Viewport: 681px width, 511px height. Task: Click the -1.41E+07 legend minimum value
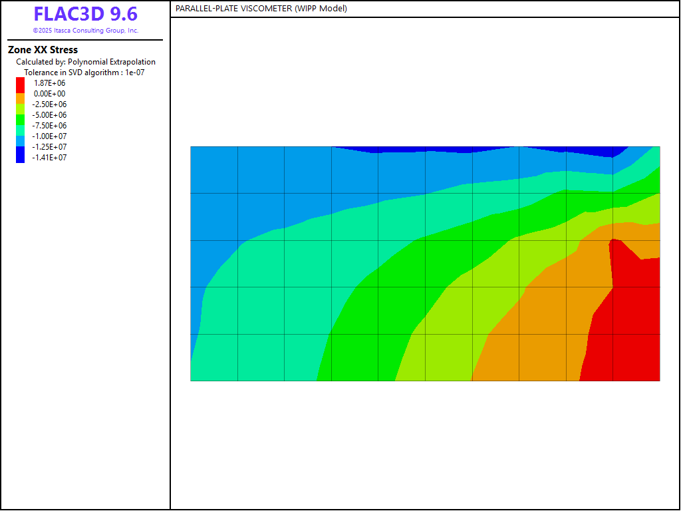tap(50, 158)
